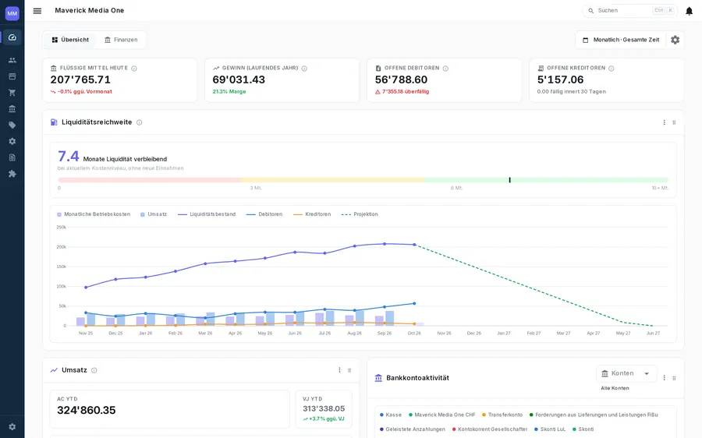Viewport: 702px width, 438px height.
Task: Open the contacts people sidebar icon
Action: coord(12,60)
